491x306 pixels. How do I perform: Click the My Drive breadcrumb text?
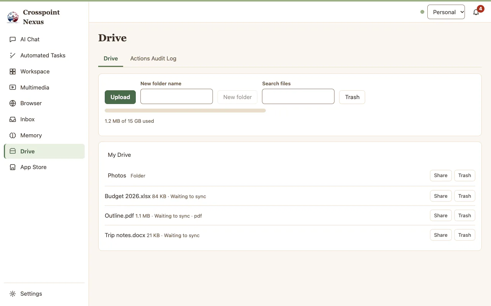point(119,155)
